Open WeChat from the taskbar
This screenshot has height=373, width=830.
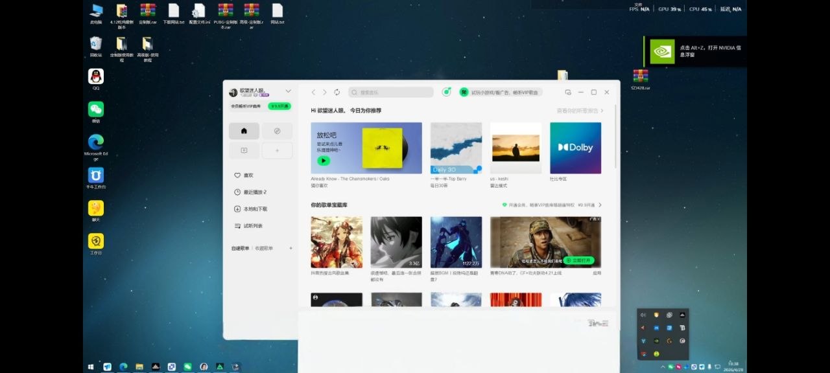[187, 367]
